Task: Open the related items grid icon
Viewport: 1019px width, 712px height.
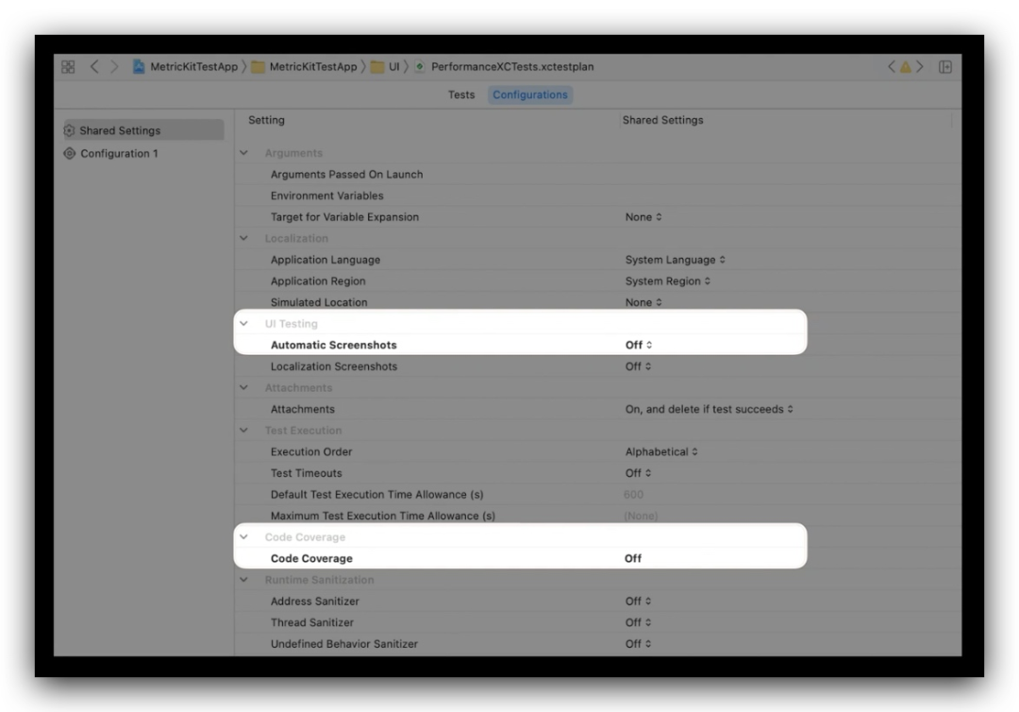Action: 68,67
